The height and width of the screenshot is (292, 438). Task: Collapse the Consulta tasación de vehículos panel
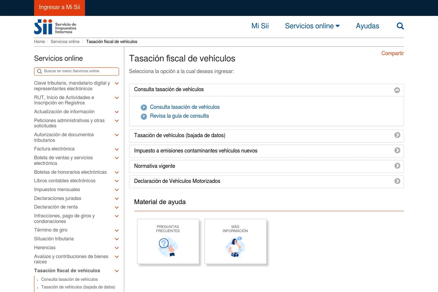pyautogui.click(x=397, y=90)
